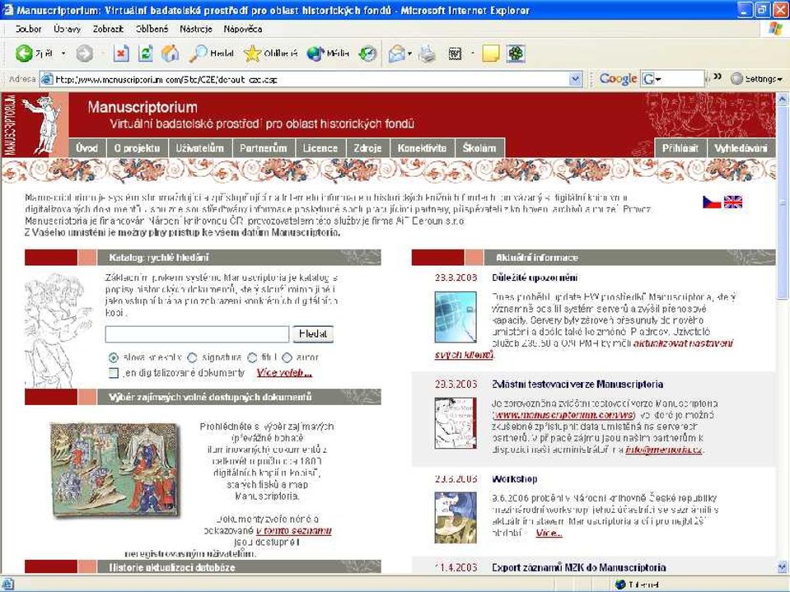The image size is (790, 592).
Task: Click the Edit document toolbar icon
Action: (x=455, y=54)
